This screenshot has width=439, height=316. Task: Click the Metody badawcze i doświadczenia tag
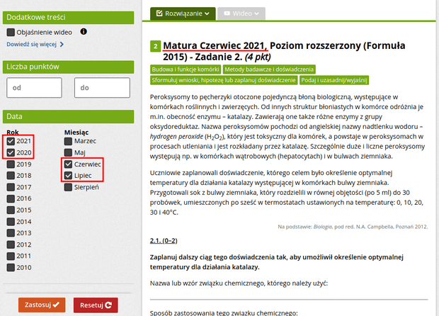[x=269, y=69]
